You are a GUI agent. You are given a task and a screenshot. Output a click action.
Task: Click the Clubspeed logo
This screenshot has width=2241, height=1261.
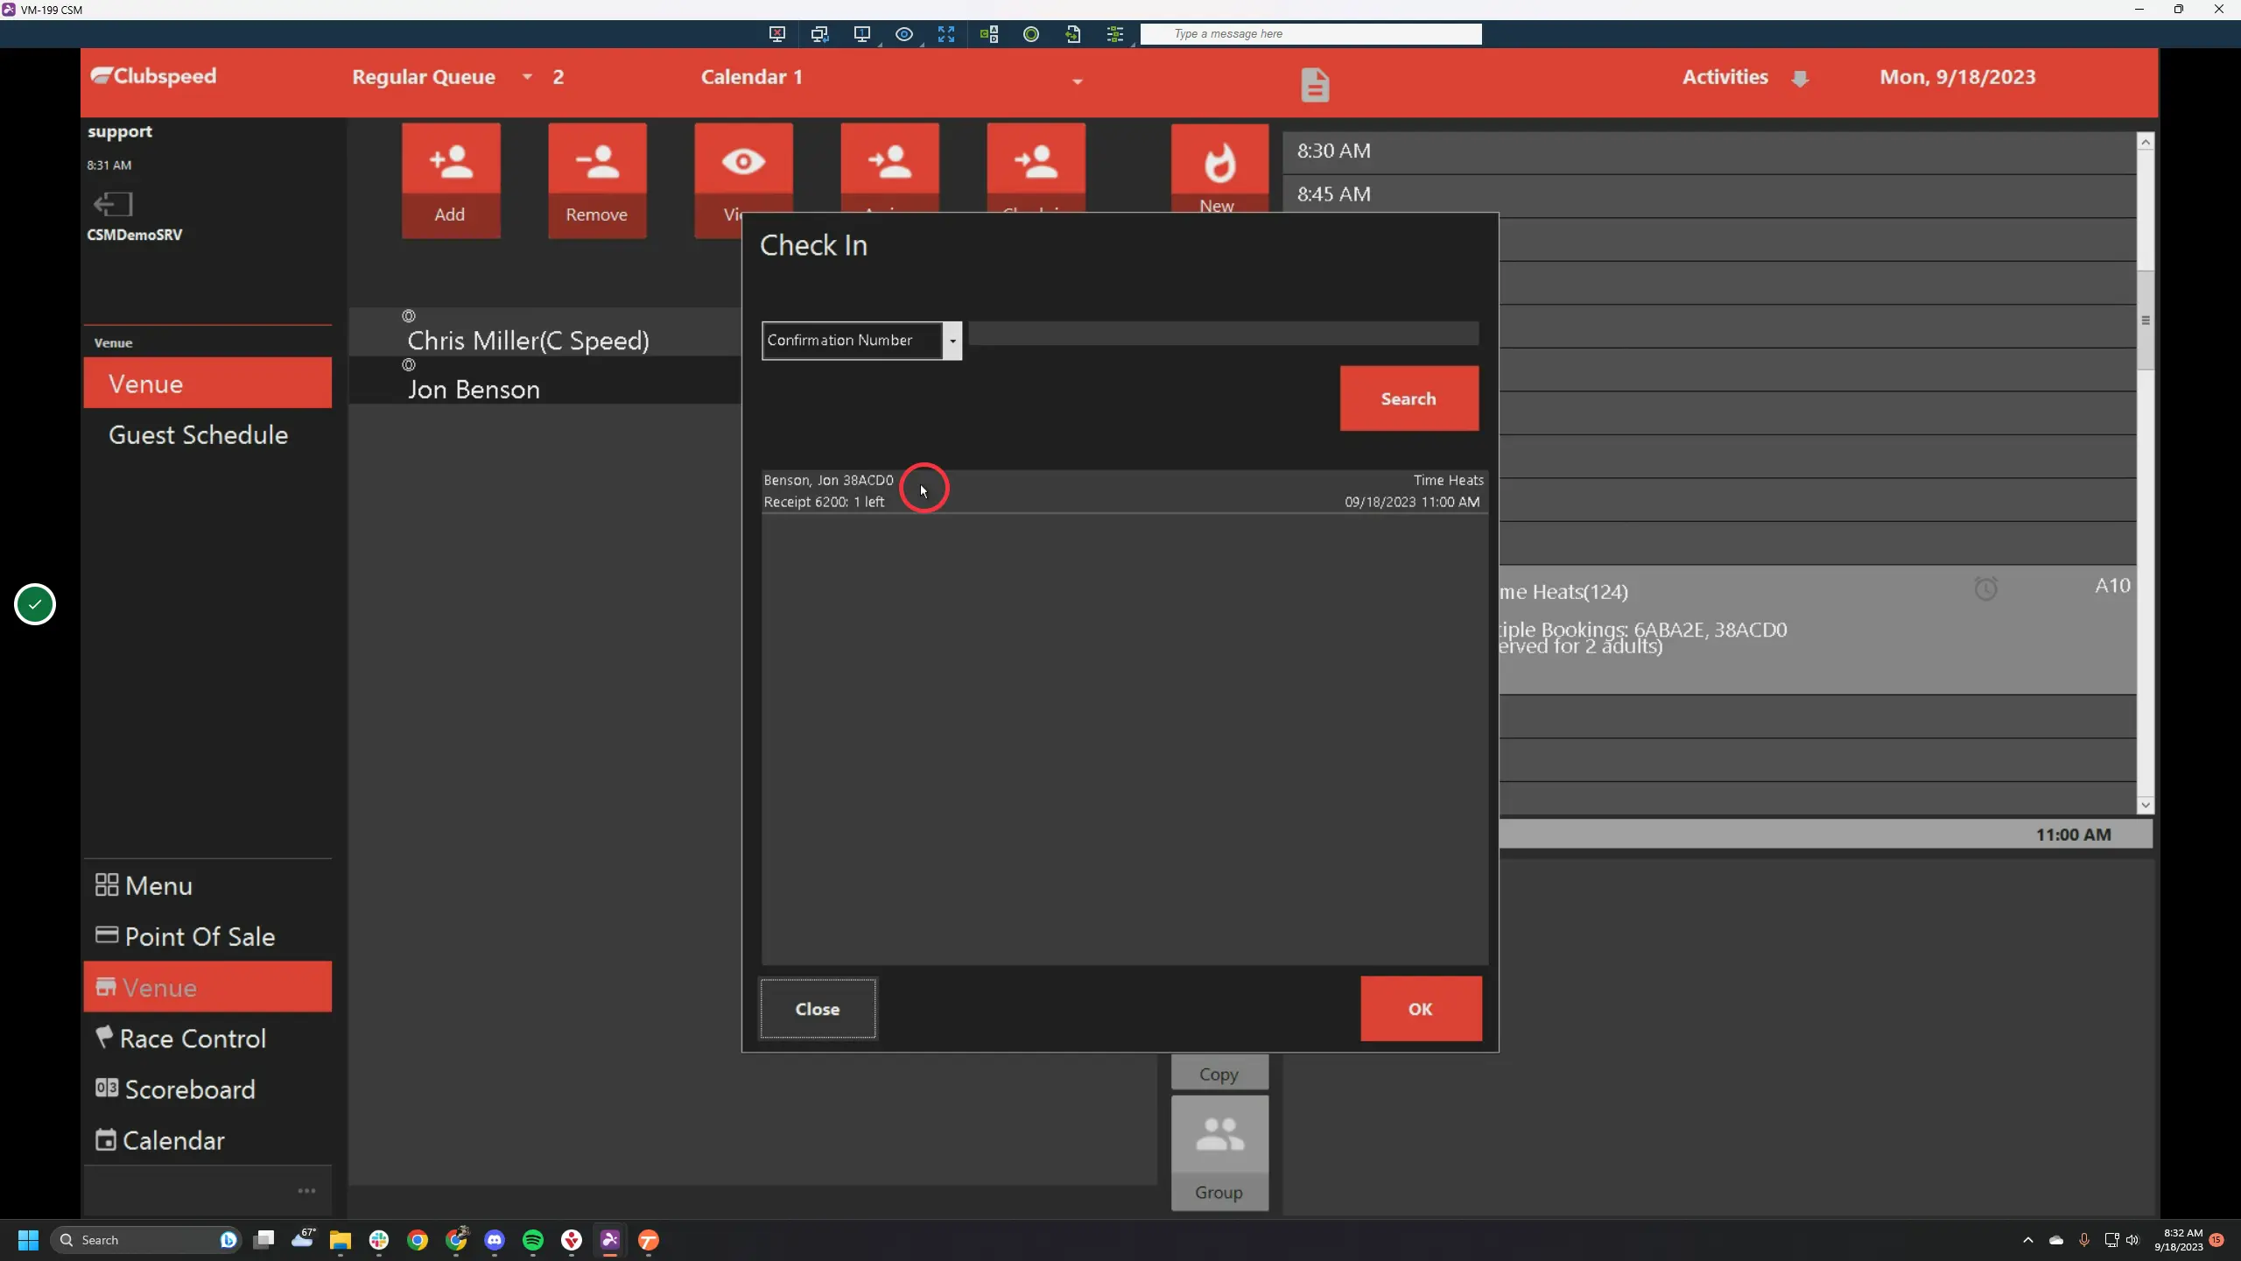pyautogui.click(x=153, y=76)
